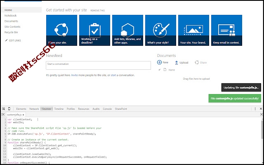Click into the Start a conversation box
Image resolution: width=264 pixels, height=165 pixels.
[98, 65]
